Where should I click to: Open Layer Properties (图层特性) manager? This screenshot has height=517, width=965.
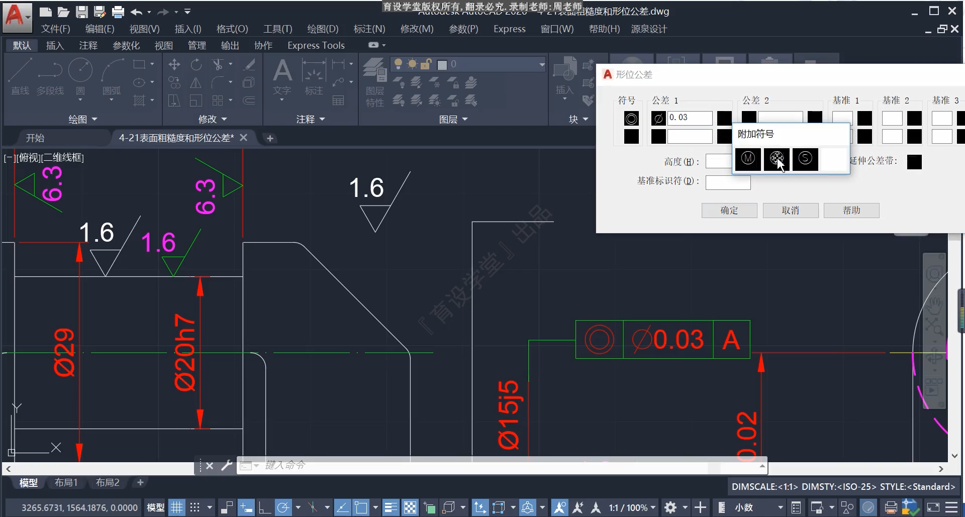pyautogui.click(x=375, y=82)
